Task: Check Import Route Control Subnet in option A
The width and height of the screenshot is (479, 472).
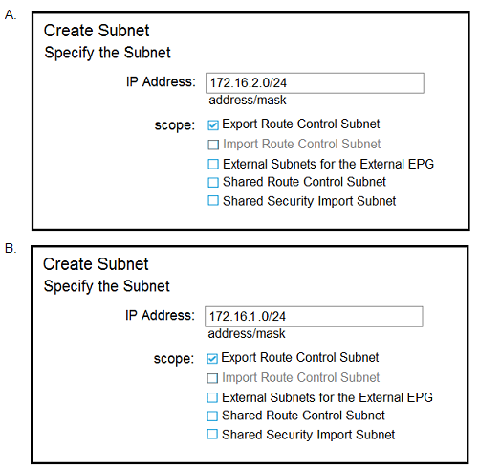Action: [213, 145]
